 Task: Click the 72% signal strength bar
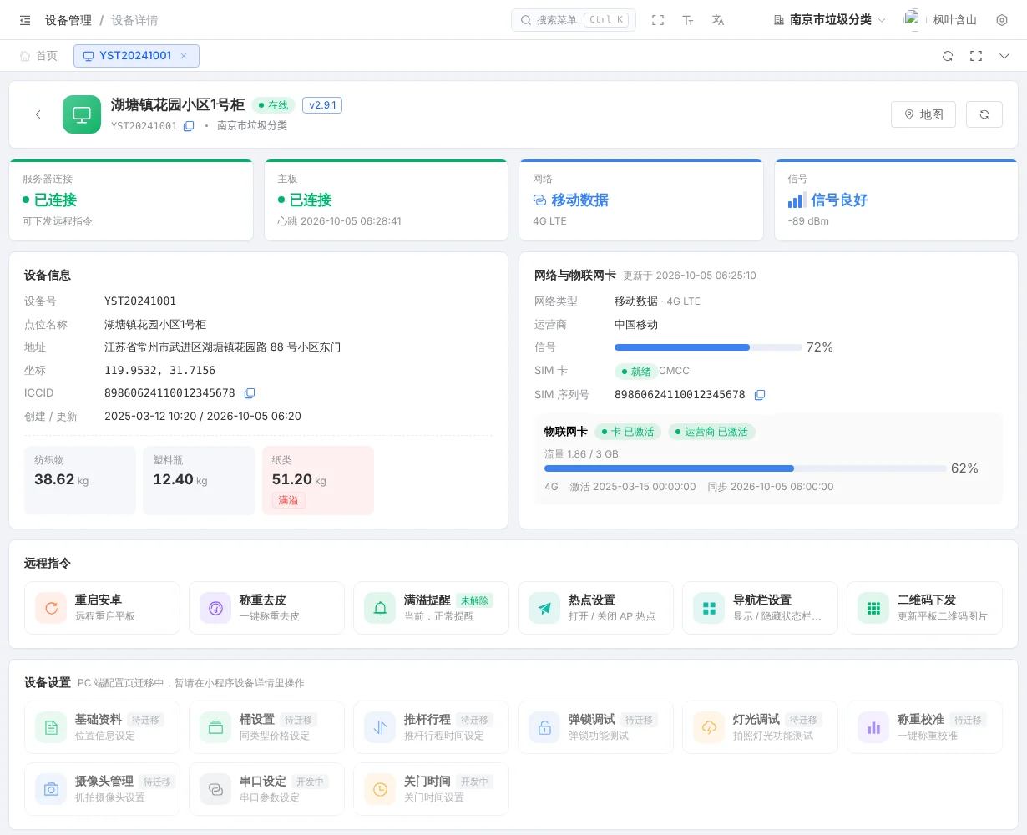[x=707, y=347]
